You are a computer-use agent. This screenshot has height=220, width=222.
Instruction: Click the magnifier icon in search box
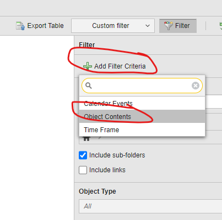(x=89, y=86)
